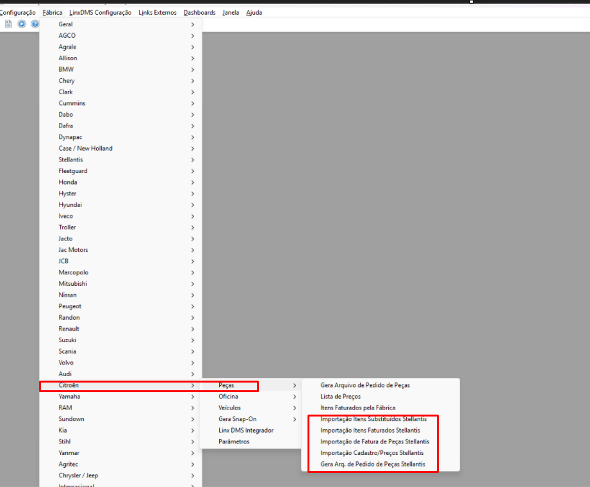Select Mitsubishi menu entry
Screen dimensions: 590x487
pos(120,284)
